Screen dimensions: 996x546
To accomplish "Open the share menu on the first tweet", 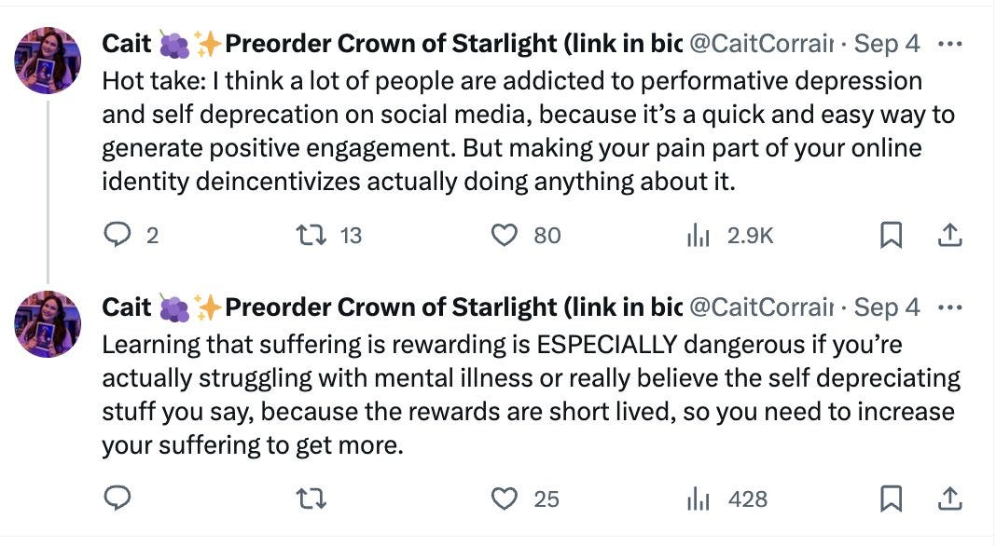I will (x=950, y=236).
